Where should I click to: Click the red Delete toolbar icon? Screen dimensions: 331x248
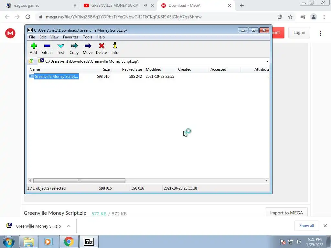101,49
